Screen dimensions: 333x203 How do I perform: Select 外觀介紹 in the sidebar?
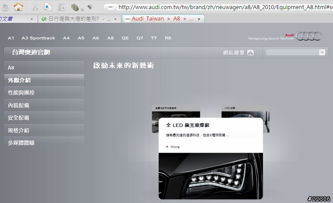44,80
